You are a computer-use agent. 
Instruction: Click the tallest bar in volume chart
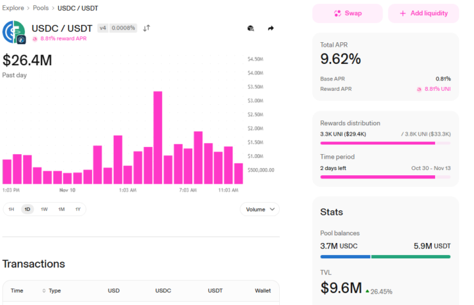pyautogui.click(x=158, y=137)
